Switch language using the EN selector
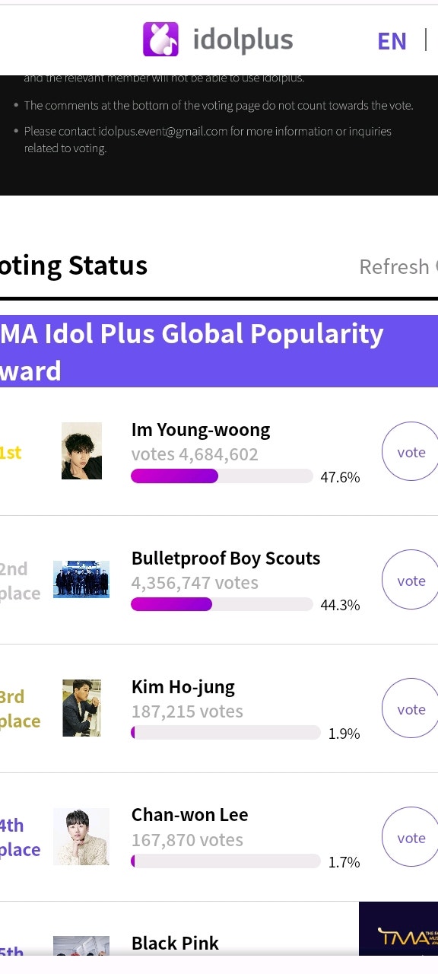The height and width of the screenshot is (974, 438). pyautogui.click(x=391, y=40)
